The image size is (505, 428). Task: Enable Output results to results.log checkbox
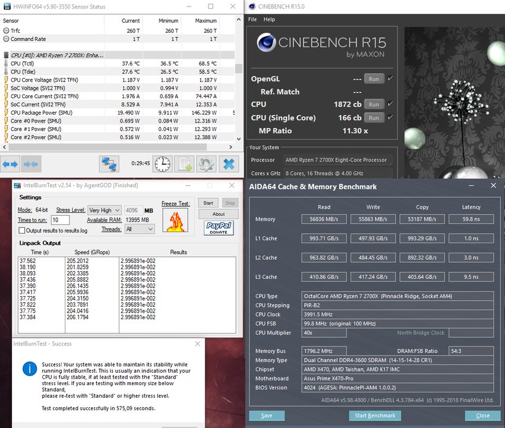22,231
